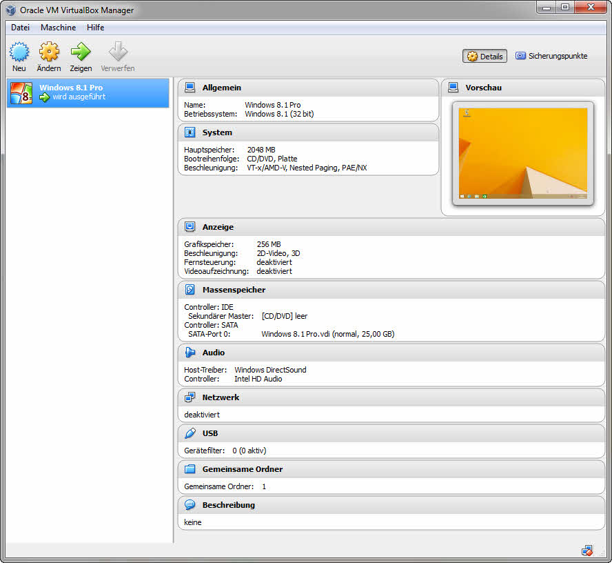Select the Windows 8.1 Pro machine entry
612x563 pixels.
88,93
